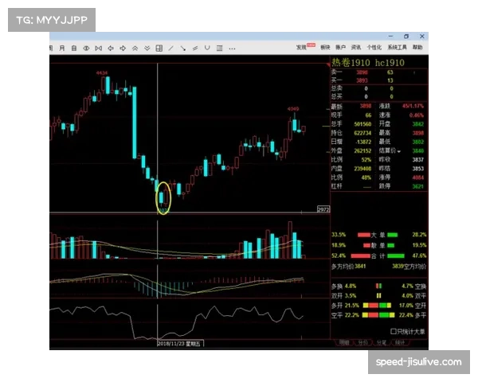Image resolution: width=478 pixels, height=382 pixels.
Task: Click the right arrow navigation icon
Action: tap(123, 49)
